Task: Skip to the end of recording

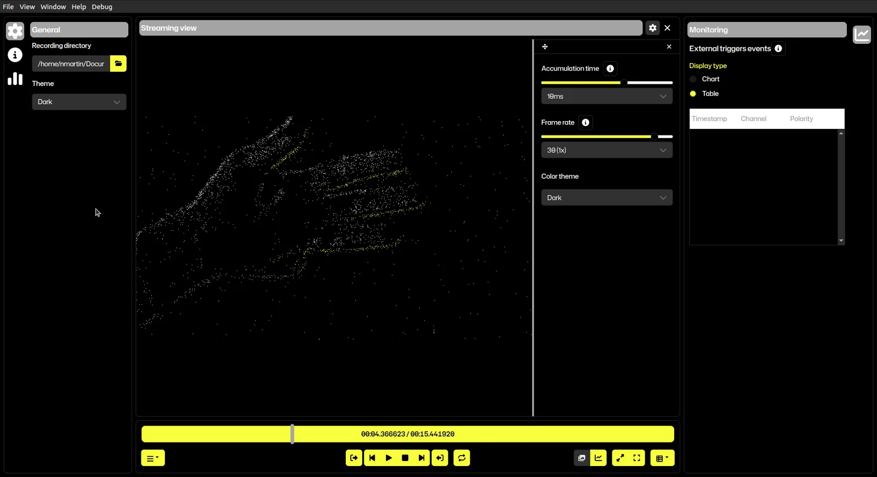Action: point(422,458)
